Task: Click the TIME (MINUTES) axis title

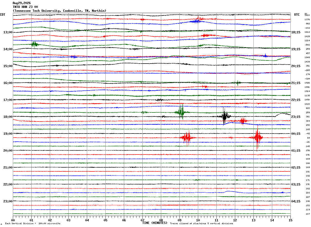Action: coord(155,223)
